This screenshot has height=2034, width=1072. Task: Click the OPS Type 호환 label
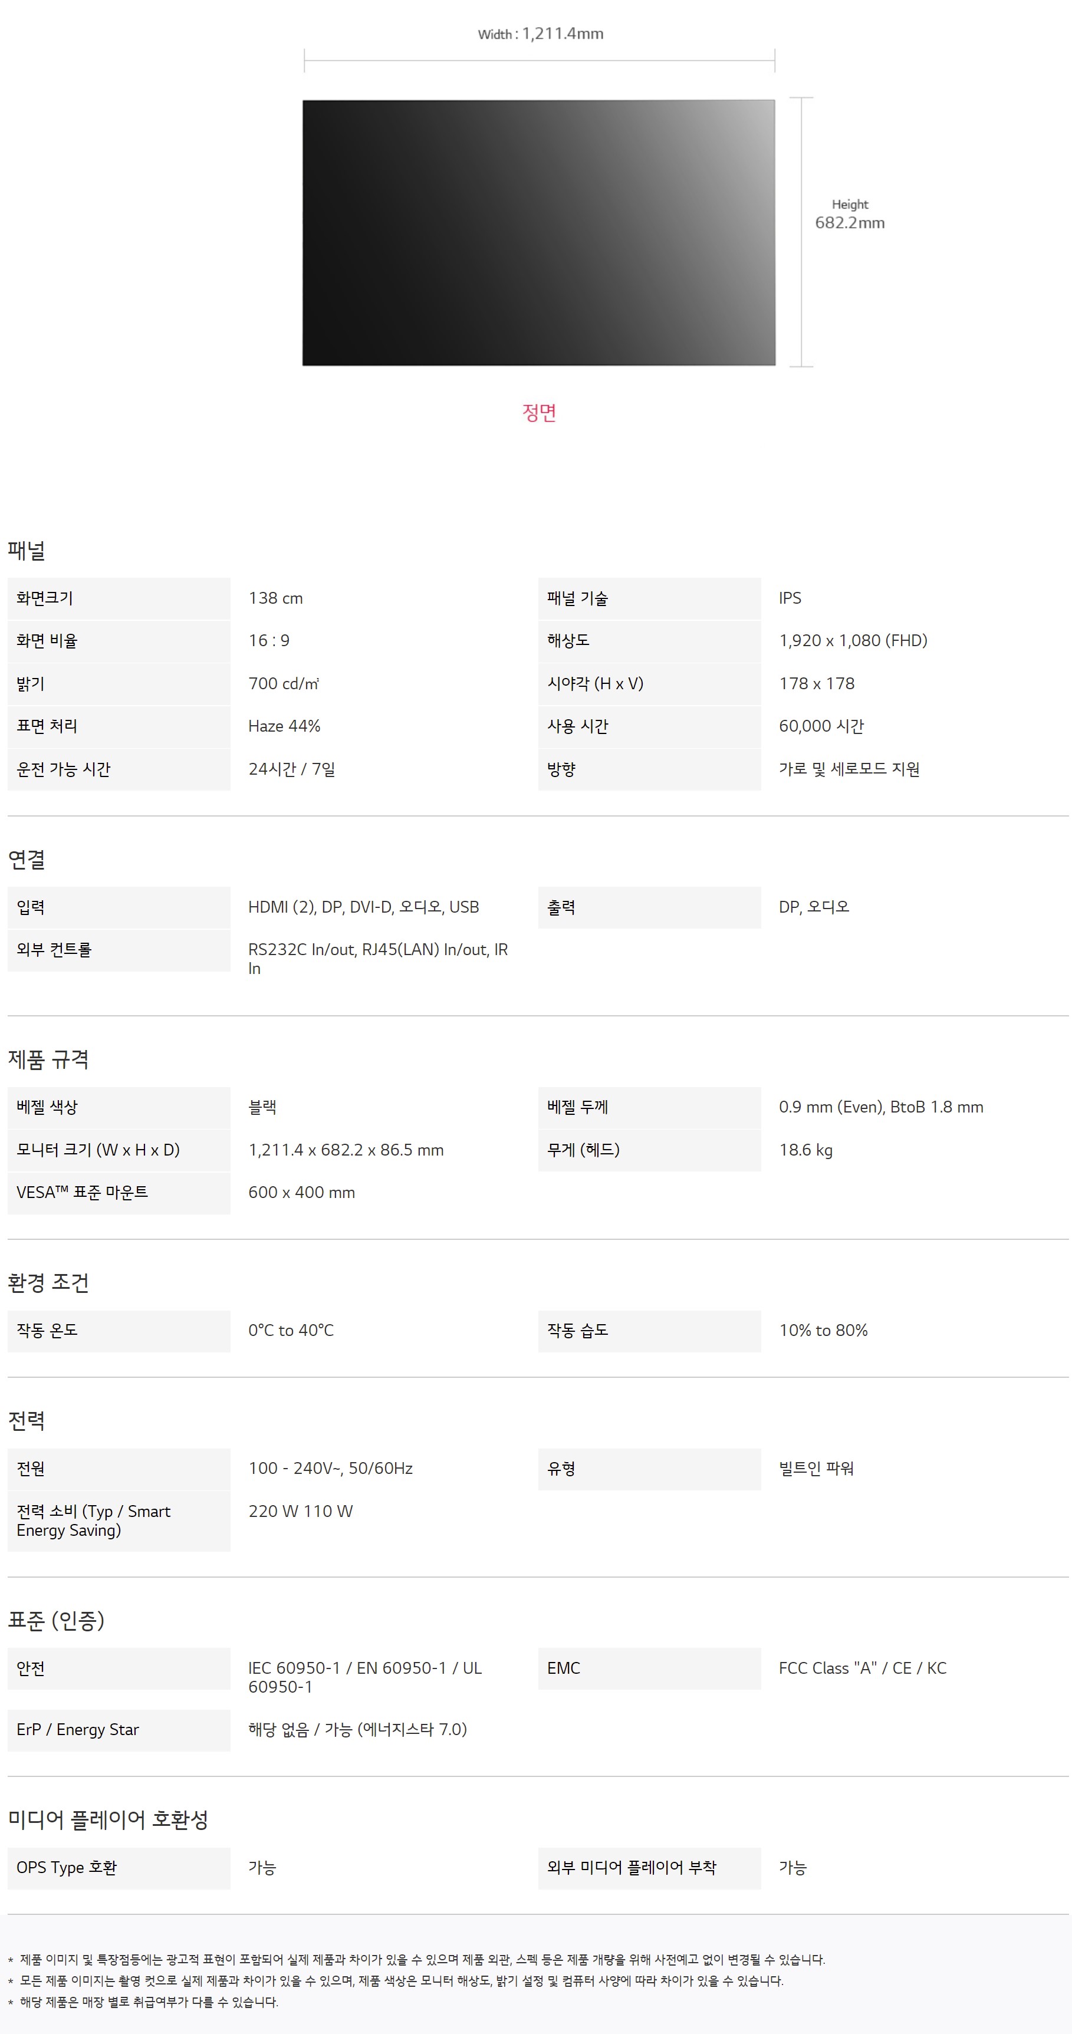67,1867
